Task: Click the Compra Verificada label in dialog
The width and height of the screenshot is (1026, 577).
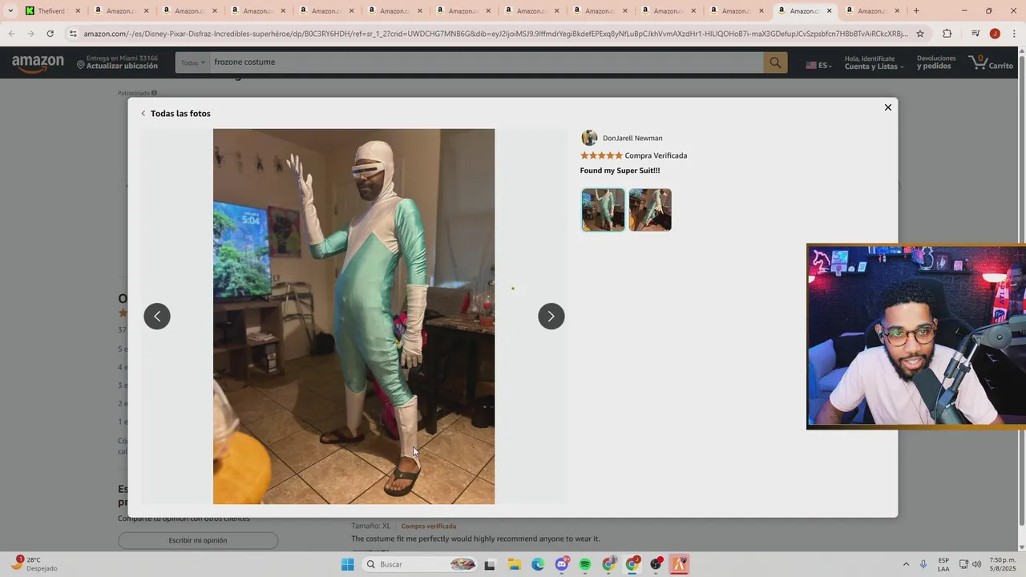Action: 656,155
